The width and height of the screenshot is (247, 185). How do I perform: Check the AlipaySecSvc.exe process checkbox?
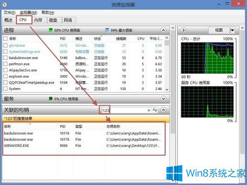point(5,70)
